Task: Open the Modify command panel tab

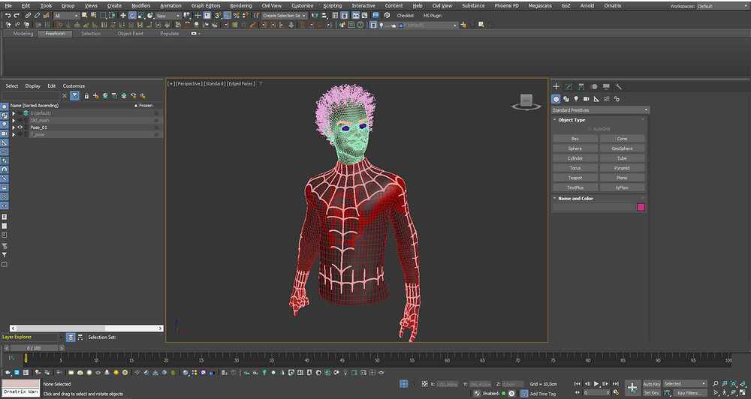Action: click(x=569, y=86)
